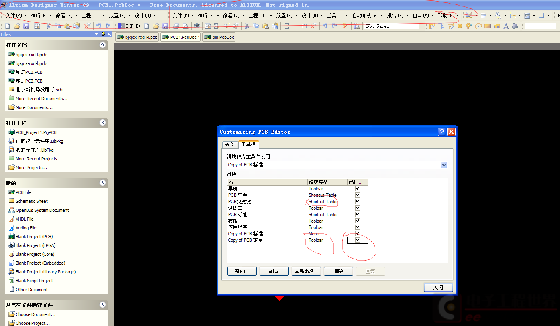Click the 新的... button in dialog
This screenshot has width=560, height=326.
coord(242,271)
